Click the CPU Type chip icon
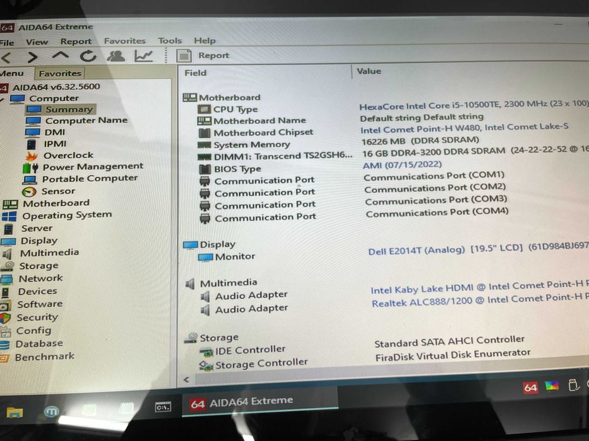589x441 pixels. tap(204, 109)
